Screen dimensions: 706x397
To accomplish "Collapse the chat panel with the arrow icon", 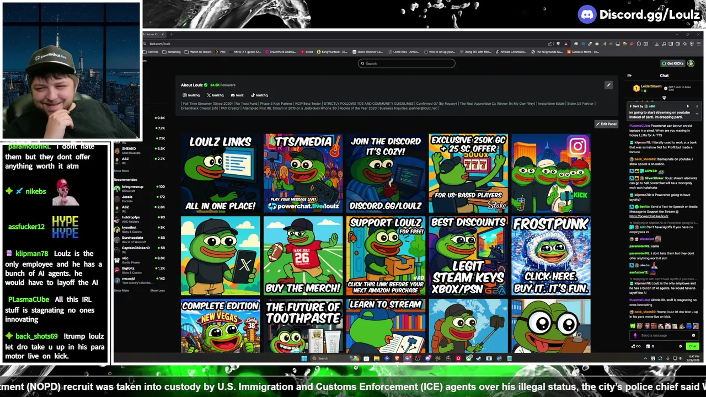I will [629, 76].
